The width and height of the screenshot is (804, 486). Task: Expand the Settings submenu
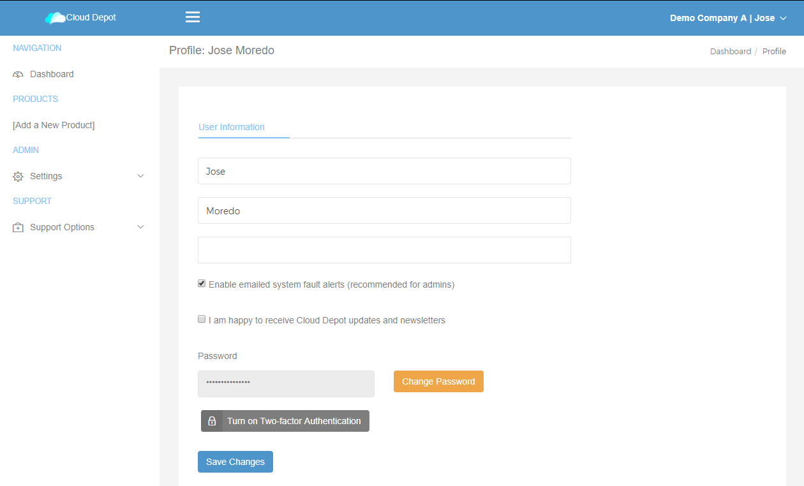[x=140, y=175]
